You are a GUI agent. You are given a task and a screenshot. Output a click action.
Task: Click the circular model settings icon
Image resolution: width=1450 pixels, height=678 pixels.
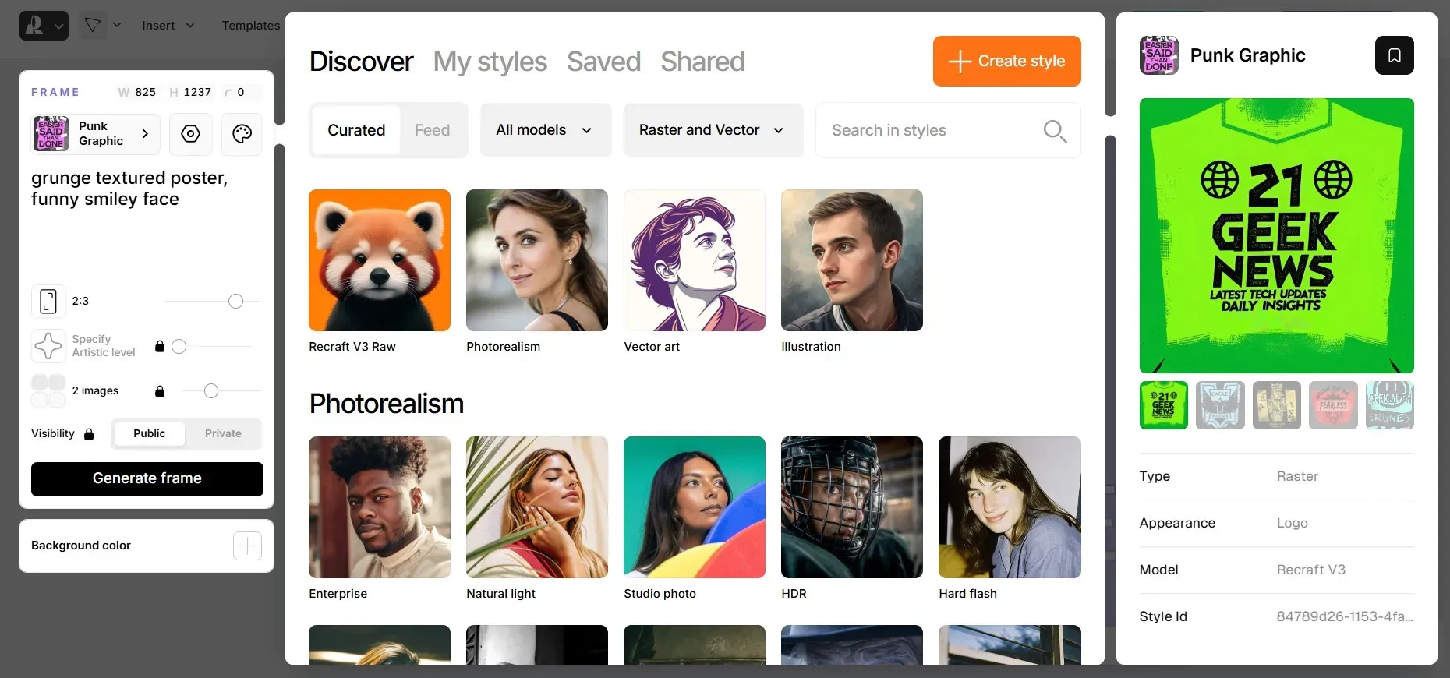click(190, 134)
